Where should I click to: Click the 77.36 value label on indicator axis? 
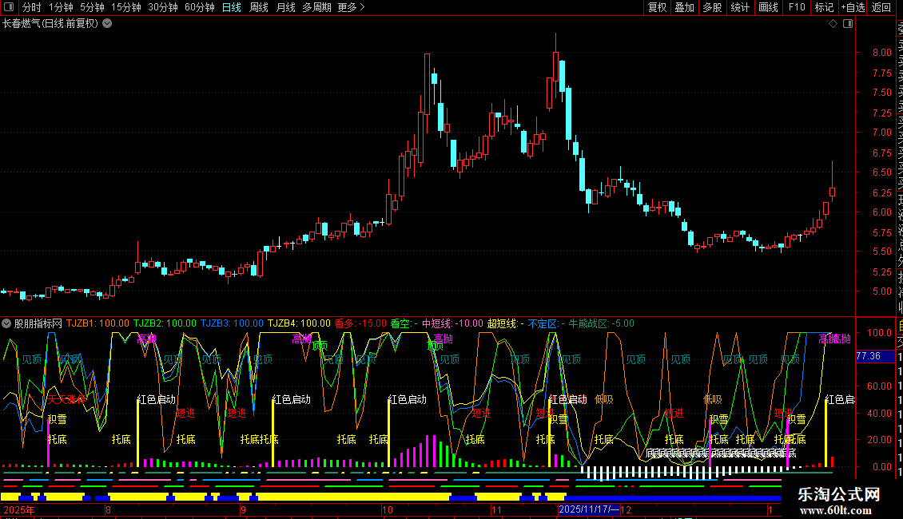(868, 356)
